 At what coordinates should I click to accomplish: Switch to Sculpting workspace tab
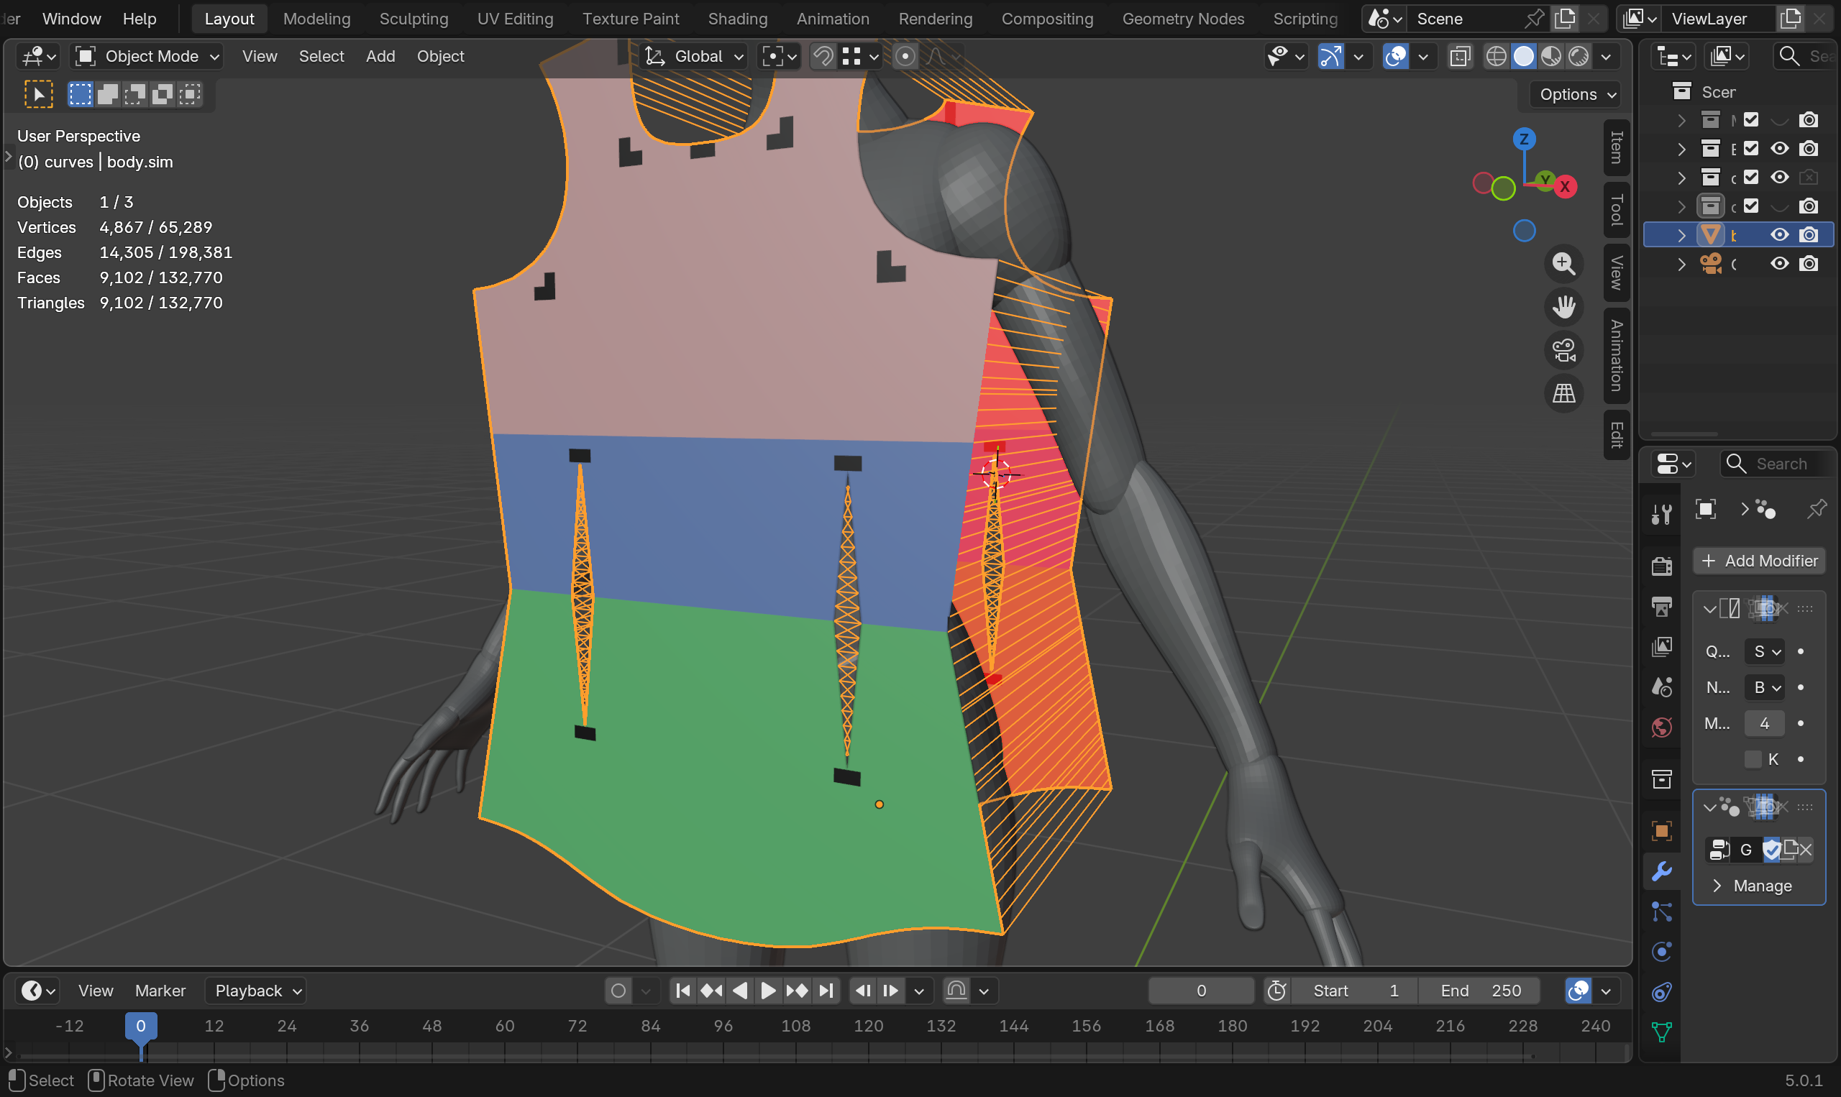(414, 19)
